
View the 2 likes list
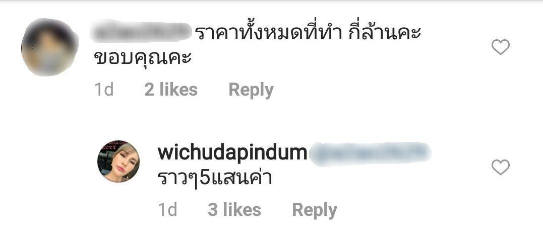[171, 90]
